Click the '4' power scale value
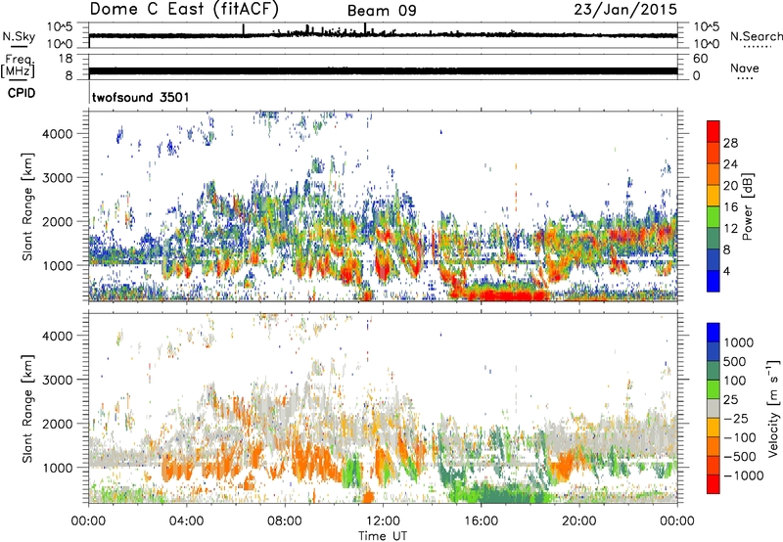The height and width of the screenshot is (542, 783). click(x=726, y=271)
